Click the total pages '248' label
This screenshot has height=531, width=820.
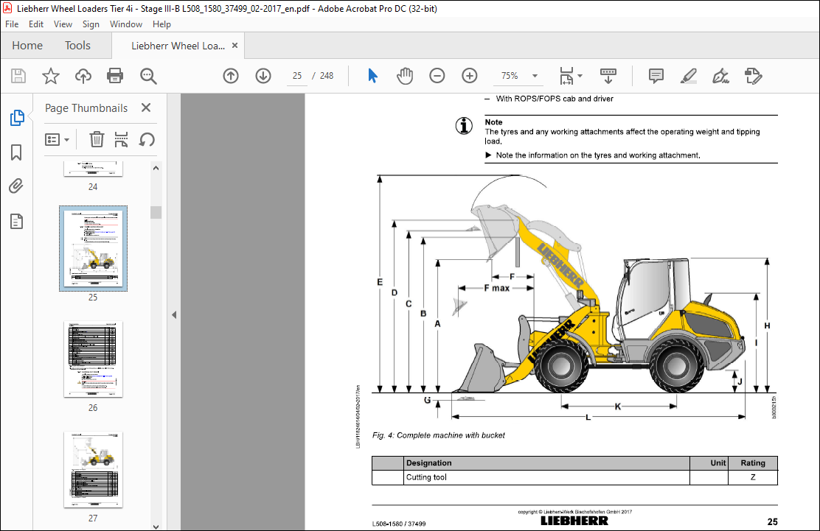pos(327,76)
